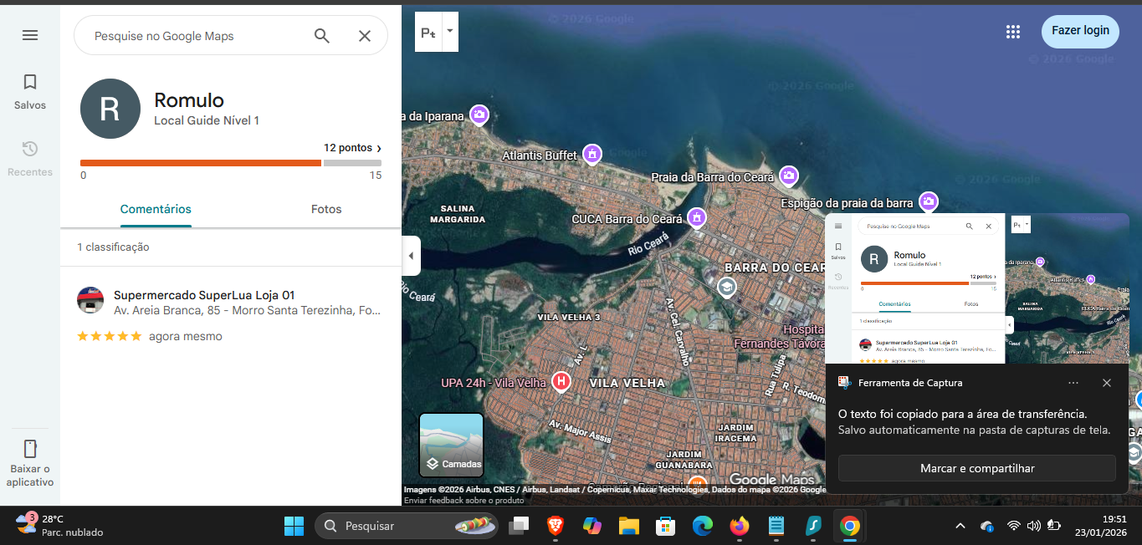Switch to the Comentários tab
This screenshot has width=1142, height=545.
(x=156, y=209)
